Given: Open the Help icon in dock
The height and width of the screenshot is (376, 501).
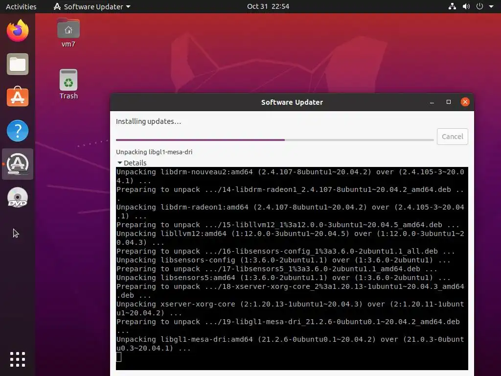Looking at the screenshot, I should [18, 131].
